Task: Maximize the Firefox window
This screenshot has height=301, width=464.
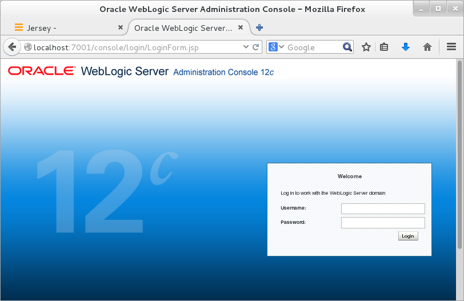Action: (x=438, y=9)
